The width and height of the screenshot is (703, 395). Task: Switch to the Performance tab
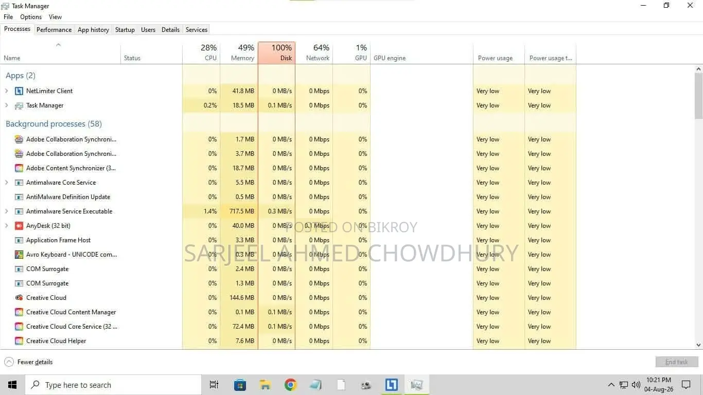pos(54,30)
